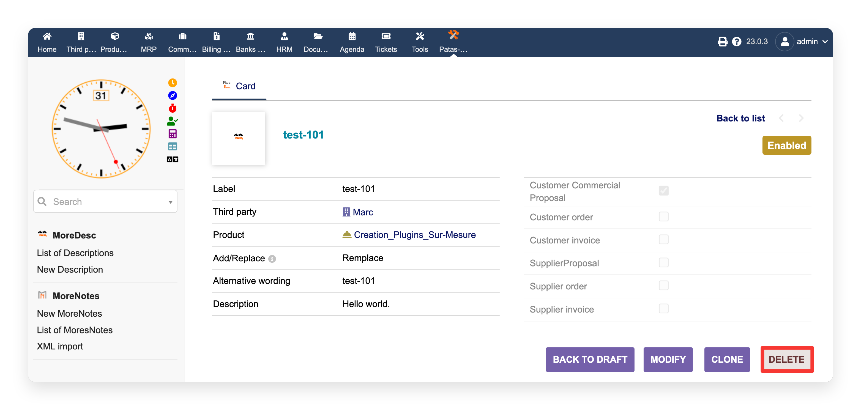Focus the sidebar Search field

pos(105,202)
